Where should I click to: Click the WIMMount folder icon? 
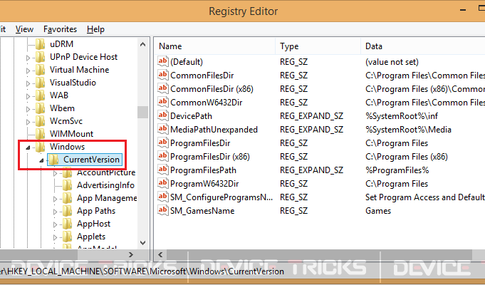coord(40,134)
